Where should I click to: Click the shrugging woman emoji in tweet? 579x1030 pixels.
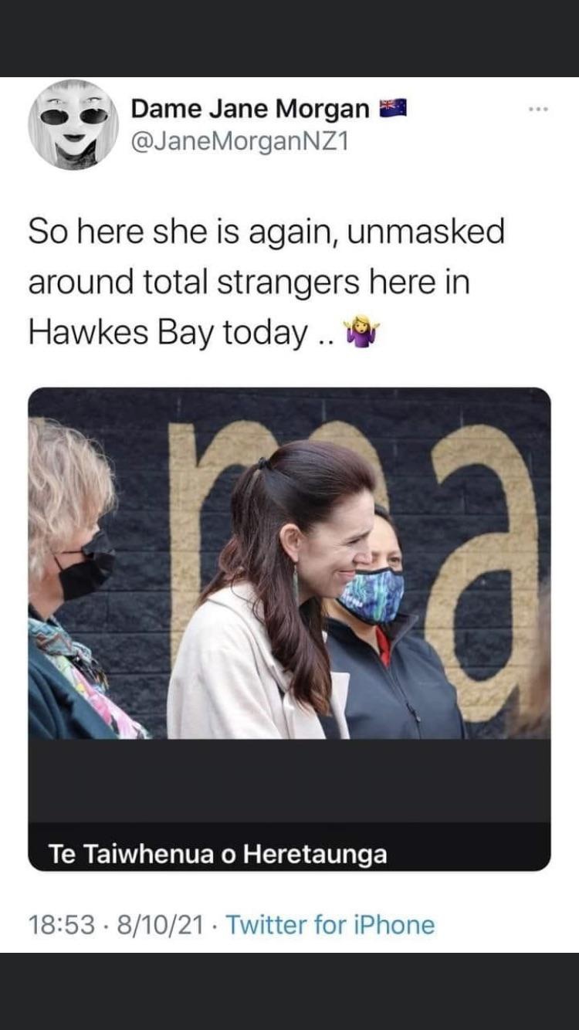(x=365, y=334)
